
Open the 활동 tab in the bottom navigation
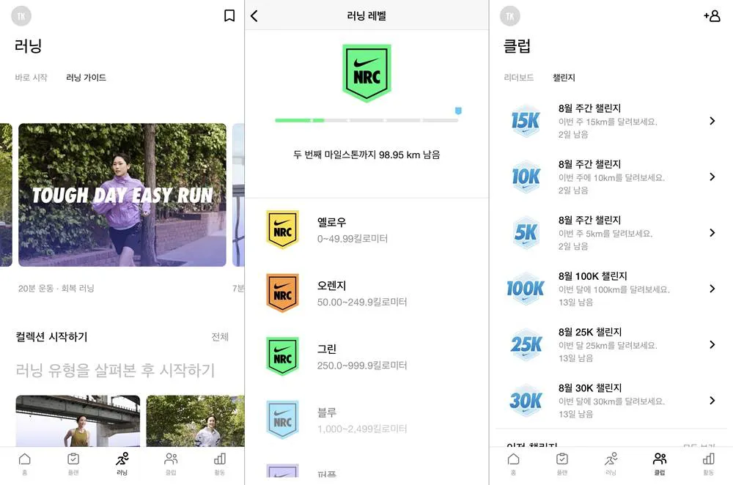click(219, 462)
